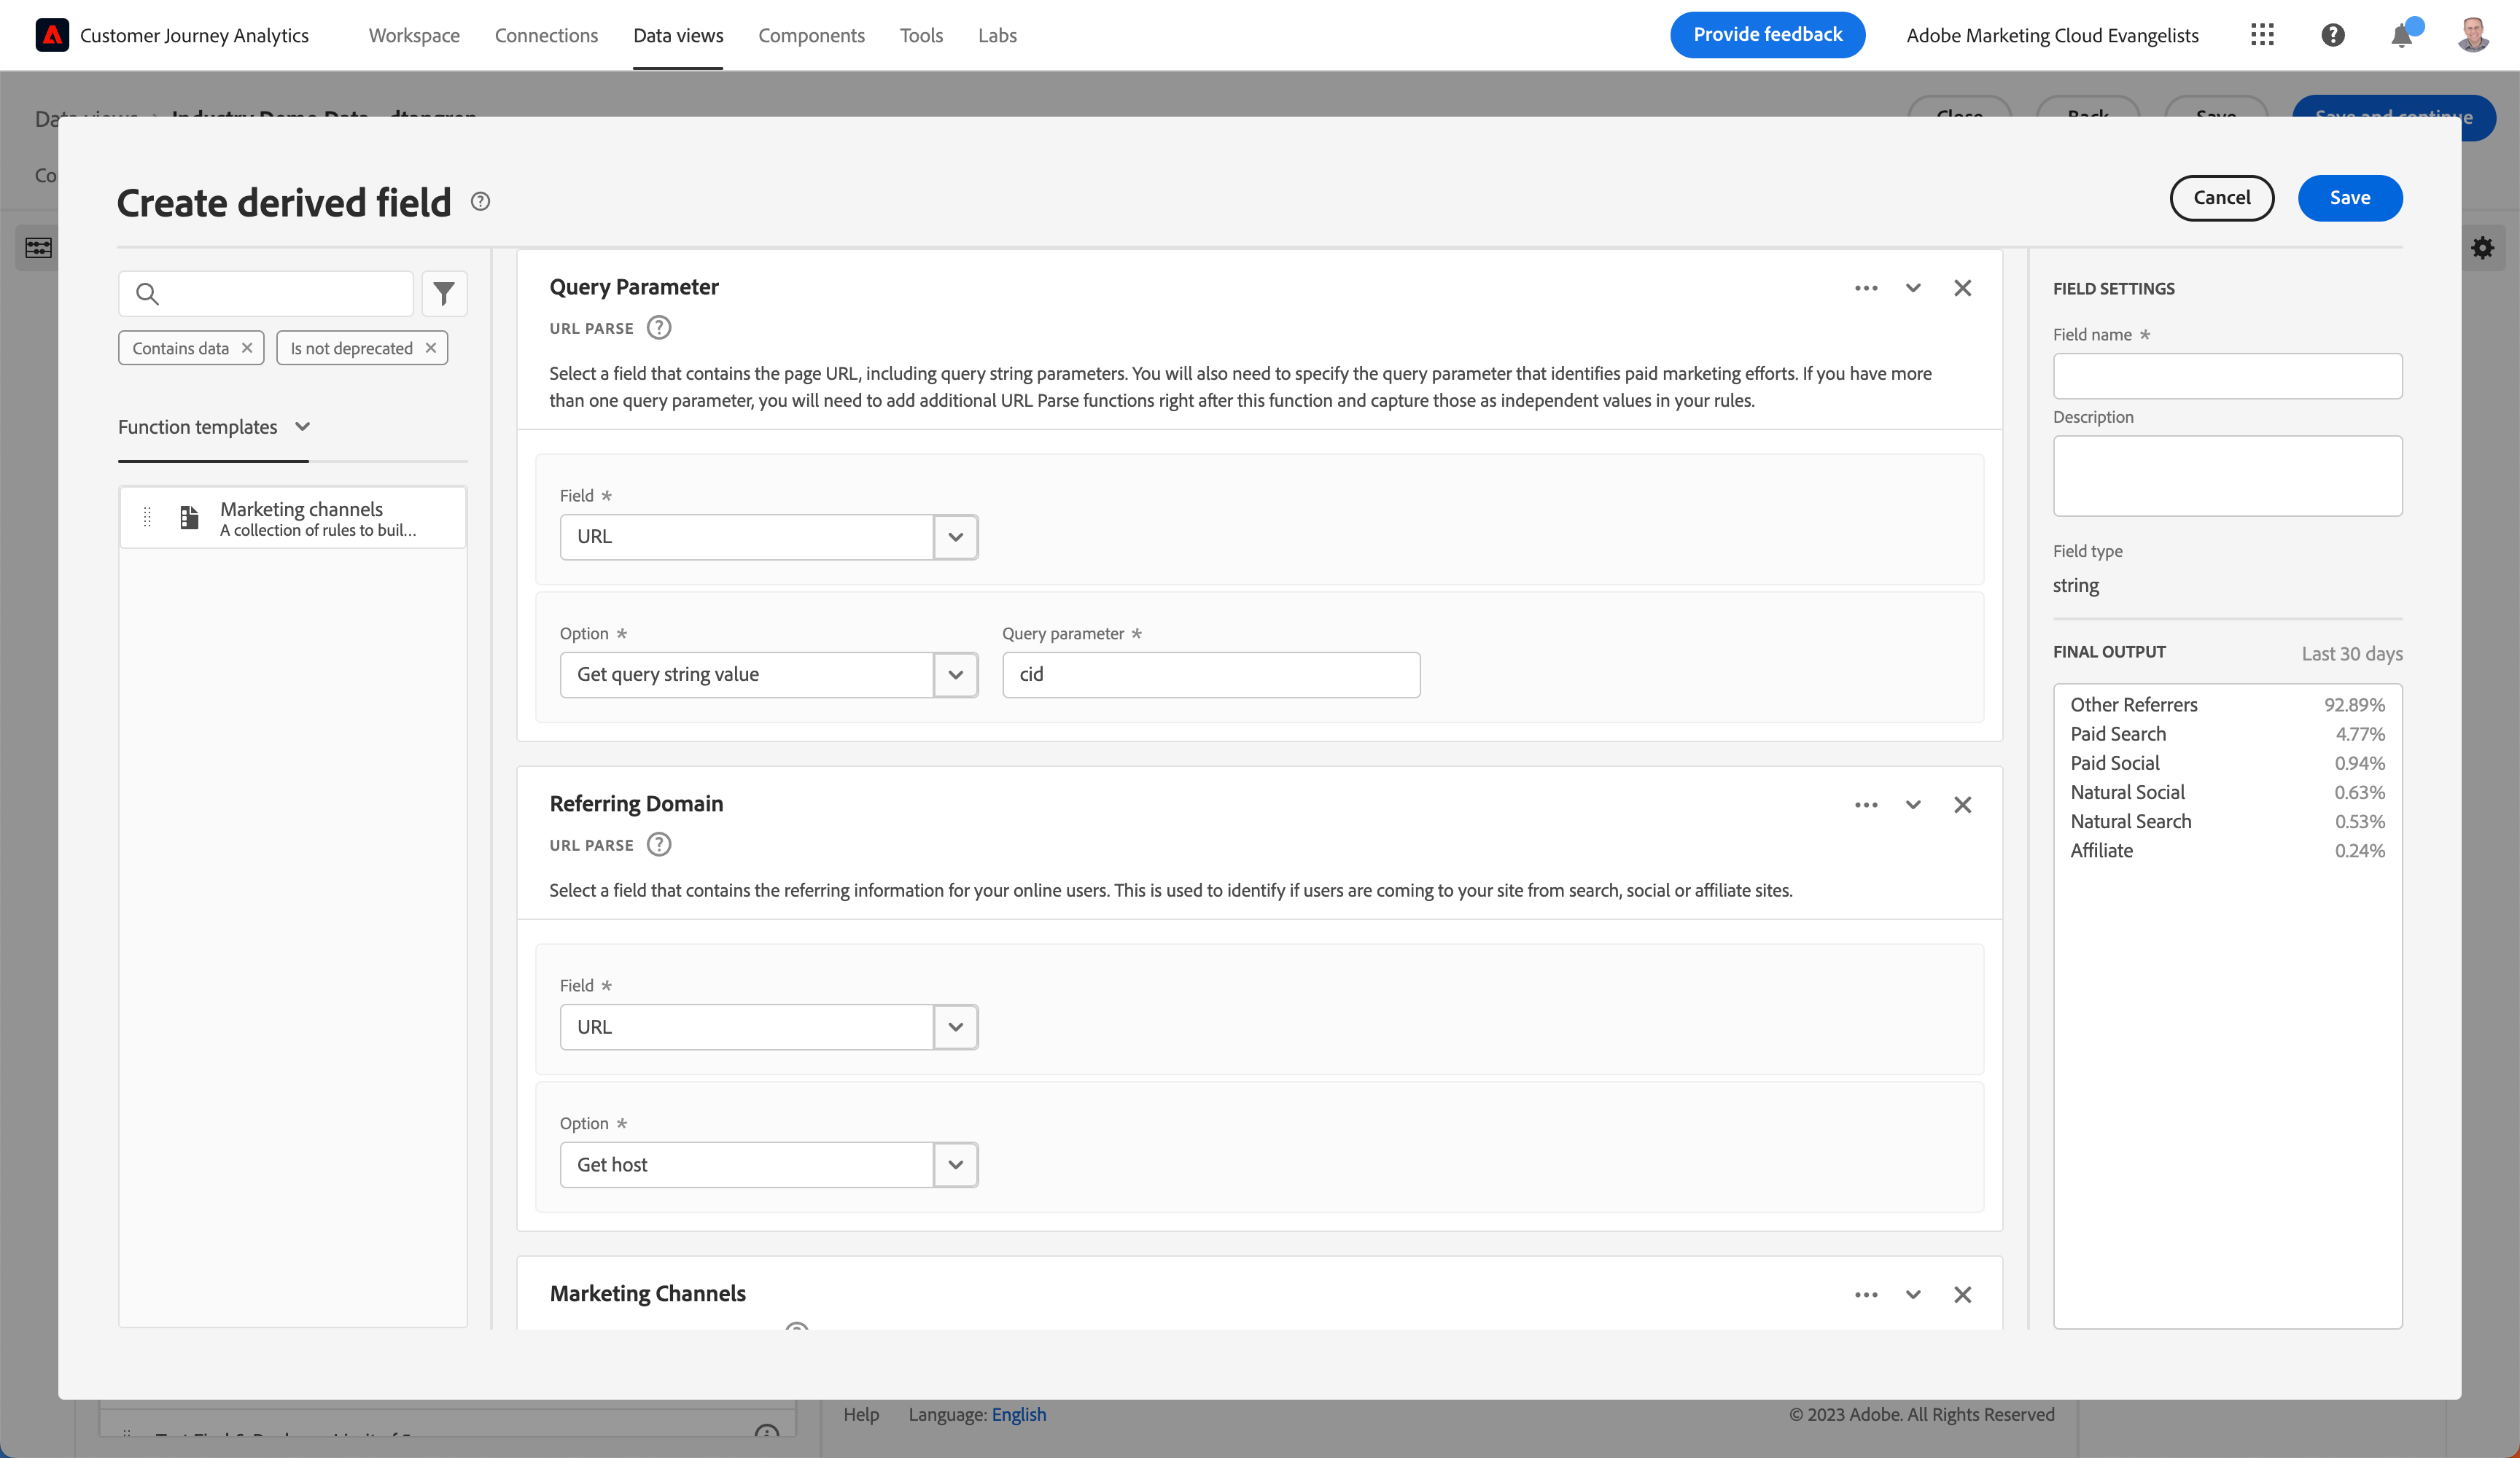
Task: Open the notifications bell
Action: point(2401,35)
